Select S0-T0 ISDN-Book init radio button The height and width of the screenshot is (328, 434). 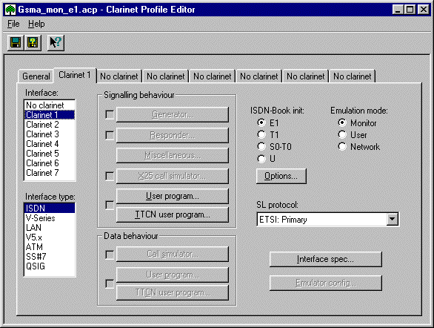[261, 146]
